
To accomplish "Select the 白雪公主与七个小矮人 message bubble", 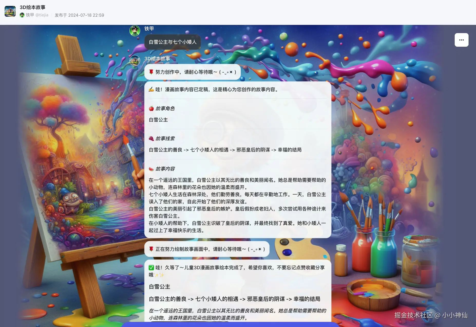I will pos(172,42).
